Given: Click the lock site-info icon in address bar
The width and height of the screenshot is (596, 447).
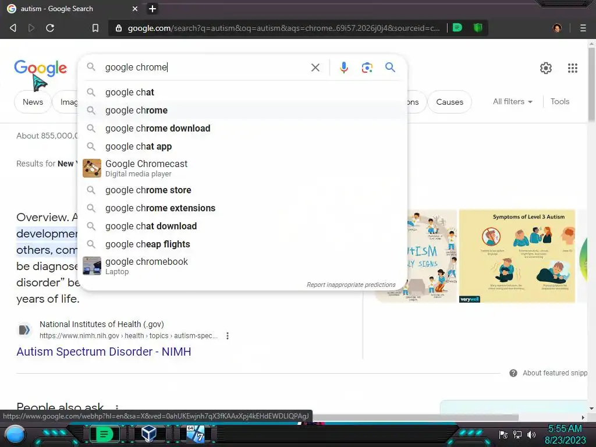Looking at the screenshot, I should tap(119, 28).
